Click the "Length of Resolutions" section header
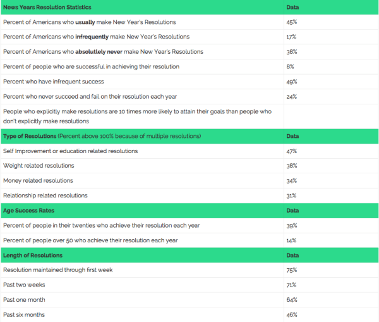This screenshot has height=322, width=379. point(33,255)
